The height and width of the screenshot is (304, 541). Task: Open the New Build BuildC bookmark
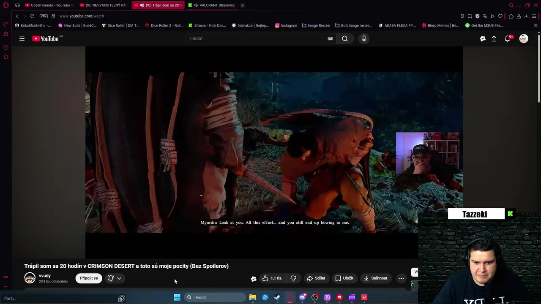tap(77, 25)
